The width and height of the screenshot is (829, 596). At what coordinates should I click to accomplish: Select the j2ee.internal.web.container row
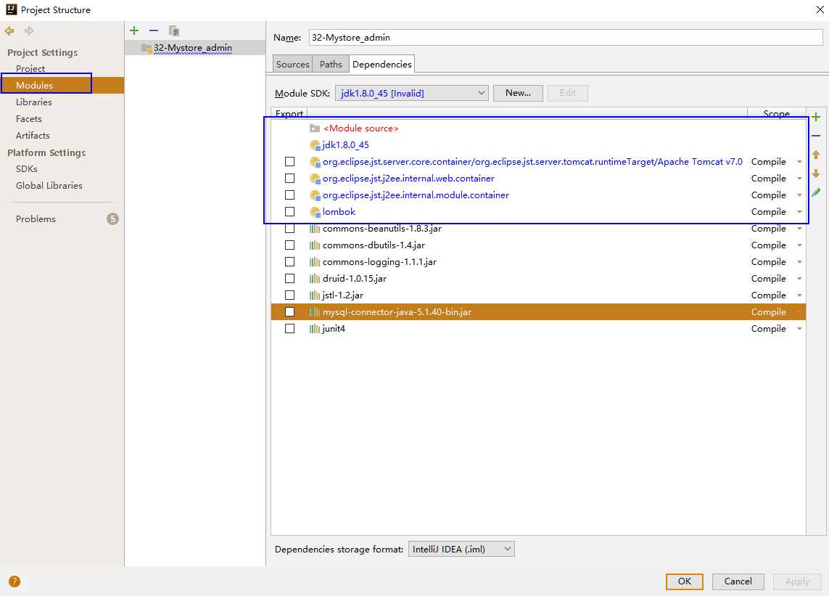pos(538,179)
